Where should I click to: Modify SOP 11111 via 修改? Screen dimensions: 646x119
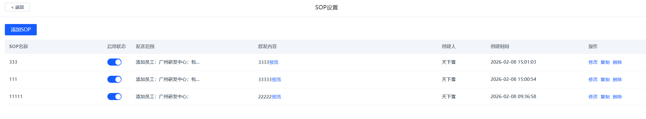(x=593, y=97)
